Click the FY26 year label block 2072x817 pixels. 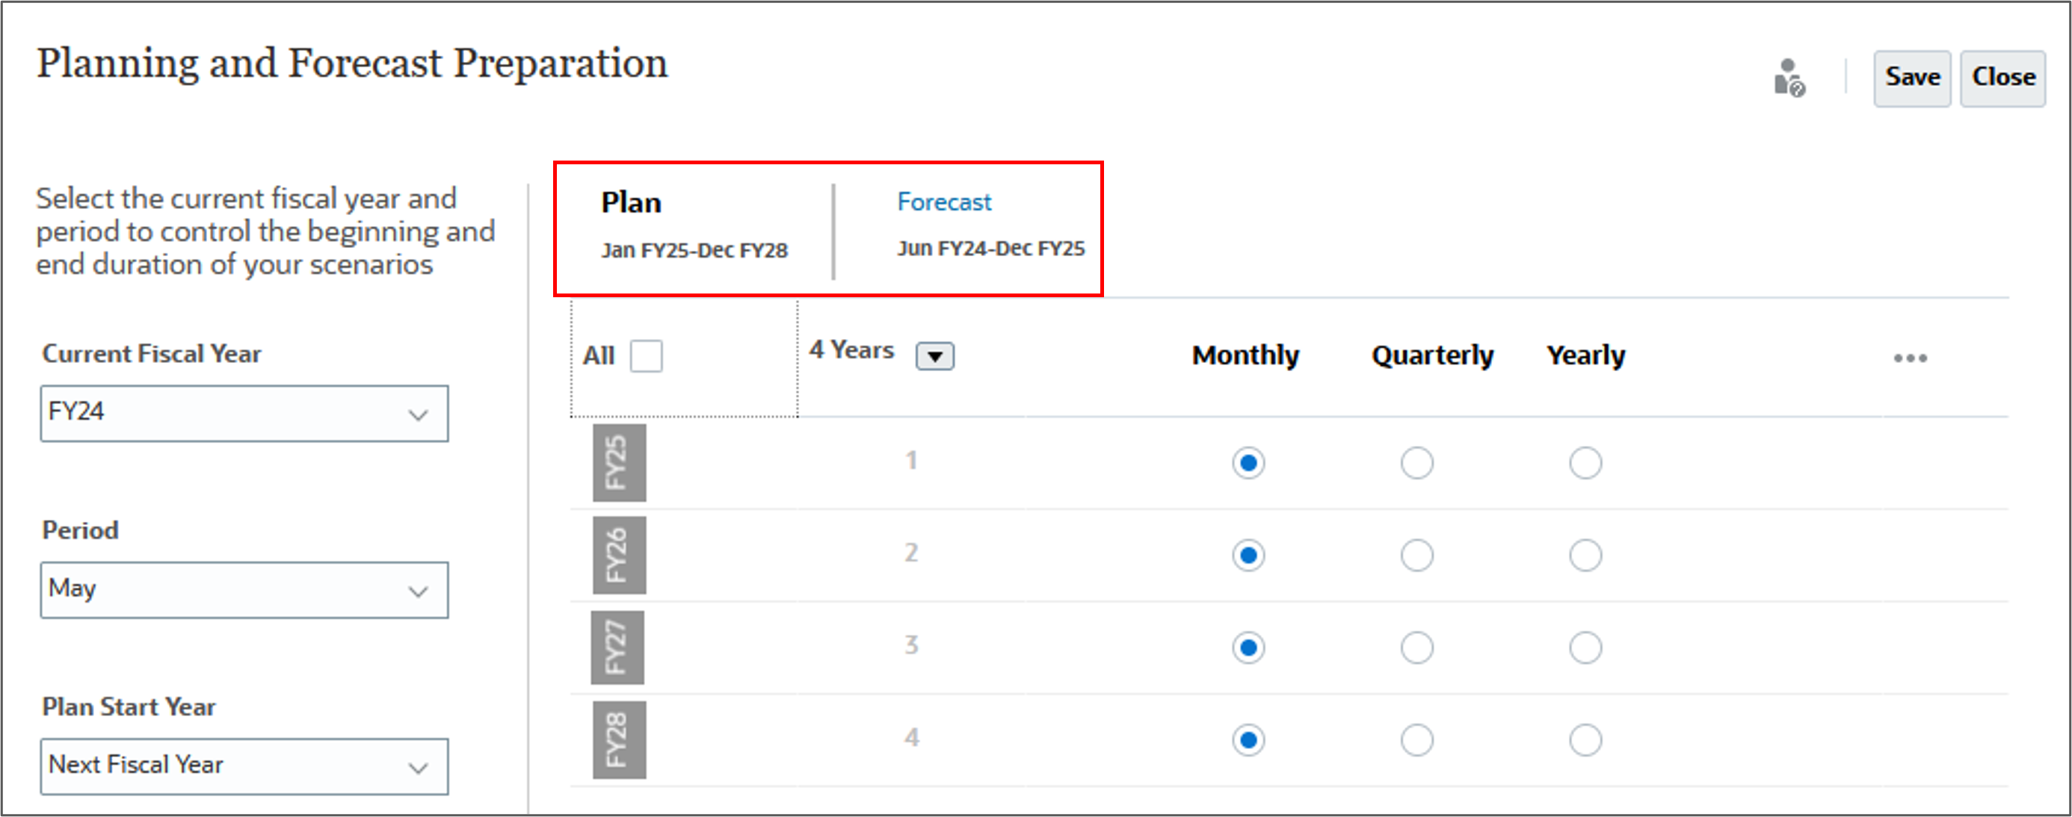(619, 555)
